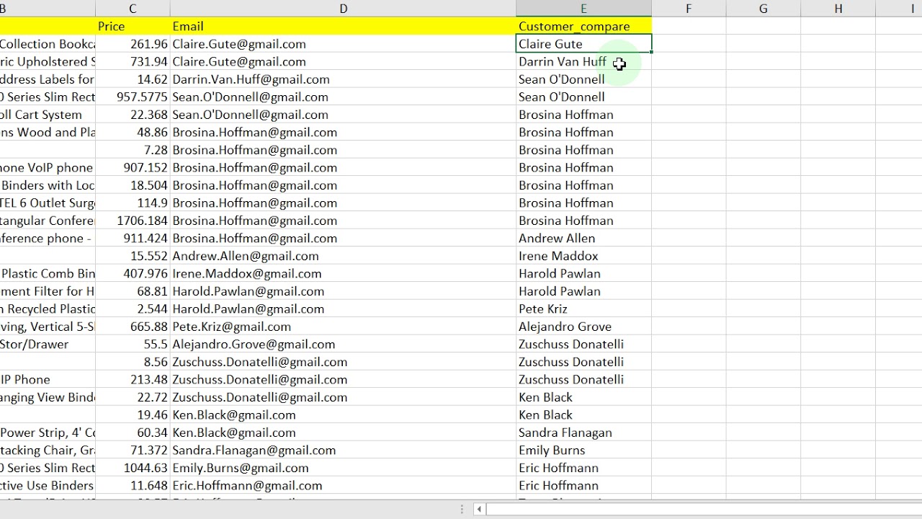922x519 pixels.
Task: Click the Email header cell
Action: [343, 26]
